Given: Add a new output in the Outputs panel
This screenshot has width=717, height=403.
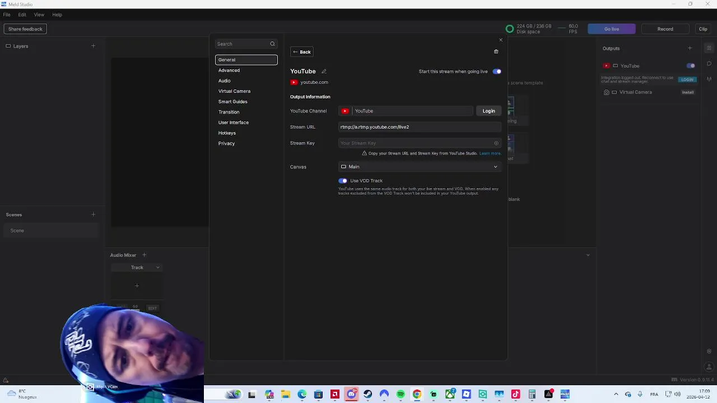Looking at the screenshot, I should click(690, 48).
